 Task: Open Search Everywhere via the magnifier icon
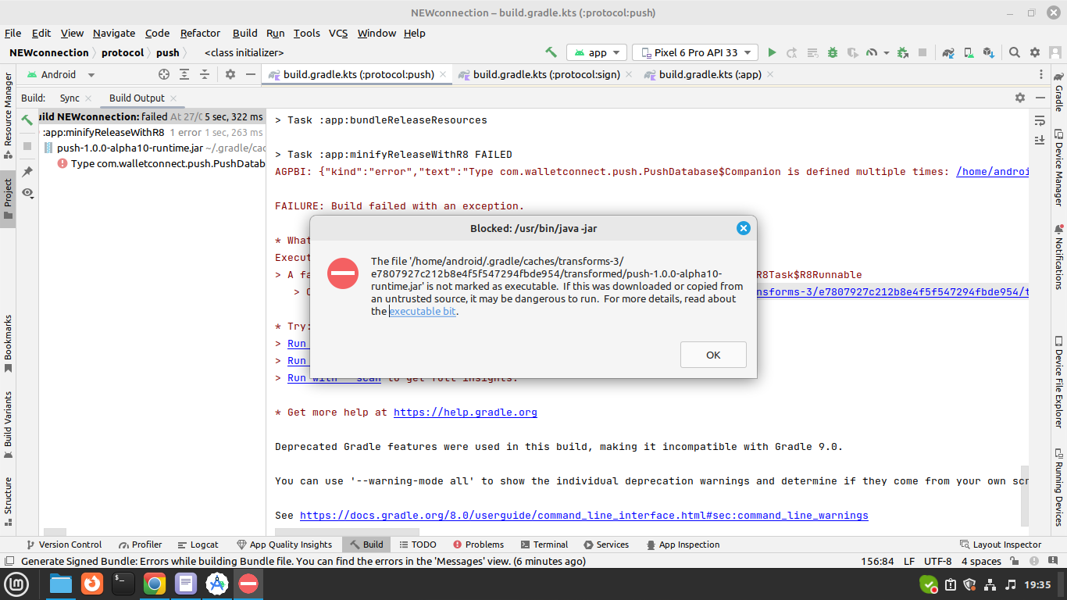coord(1013,53)
